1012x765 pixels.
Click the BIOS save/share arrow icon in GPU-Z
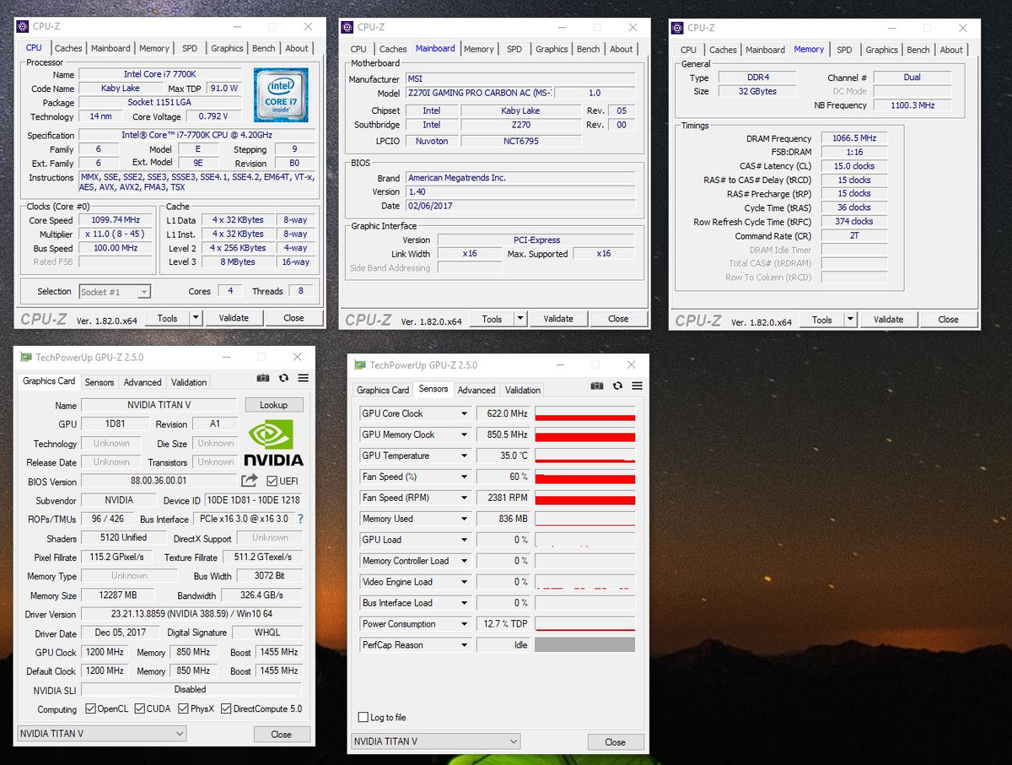click(250, 481)
